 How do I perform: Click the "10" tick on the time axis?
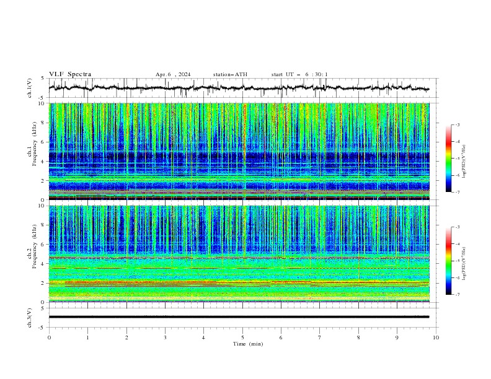click(436, 338)
